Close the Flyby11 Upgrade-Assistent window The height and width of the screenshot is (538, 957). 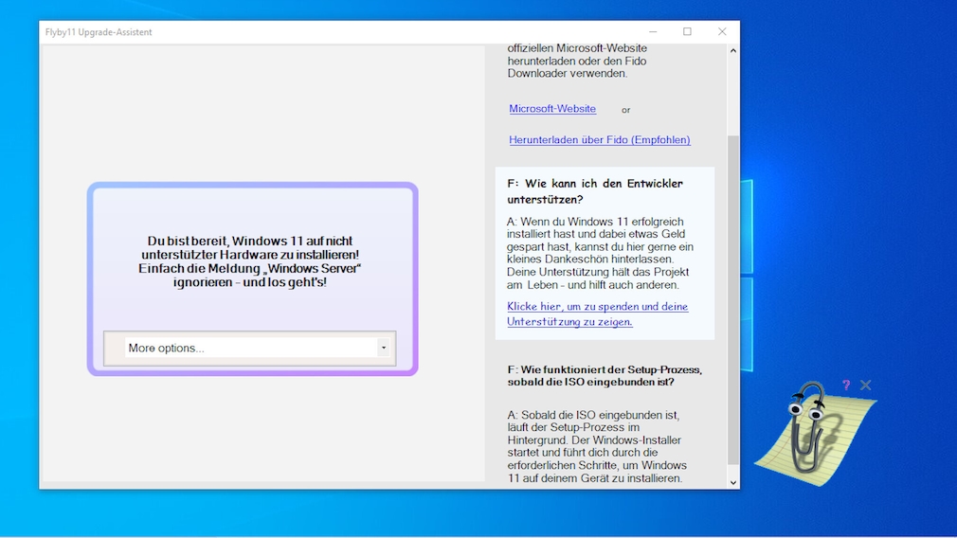click(x=722, y=32)
